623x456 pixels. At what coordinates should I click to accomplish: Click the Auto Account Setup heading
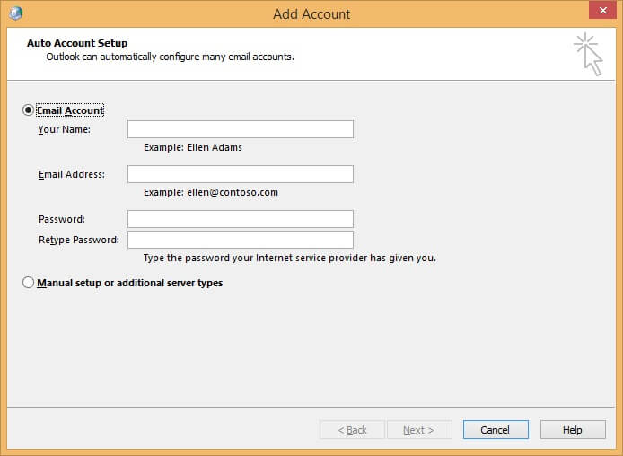coord(77,43)
